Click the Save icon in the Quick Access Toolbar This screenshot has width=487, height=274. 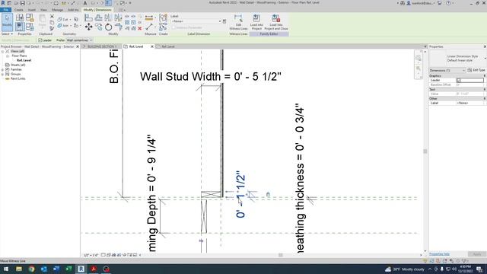click(x=22, y=3)
